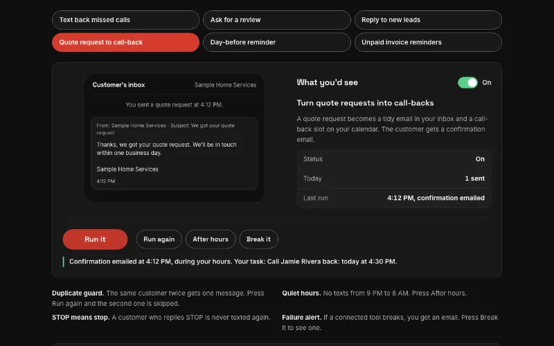Click the Status row showing On
Viewport: 554px width, 346px height.
394,159
